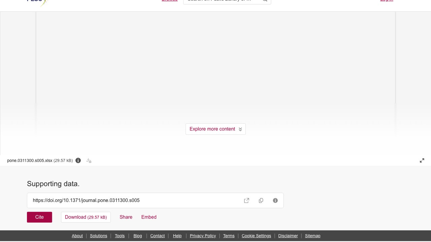Screen dimensions: 431x242
Task: Open the Solutions footer link
Action: point(99,236)
